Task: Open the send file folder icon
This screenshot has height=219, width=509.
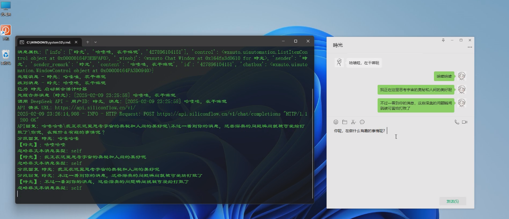Action: click(x=344, y=122)
